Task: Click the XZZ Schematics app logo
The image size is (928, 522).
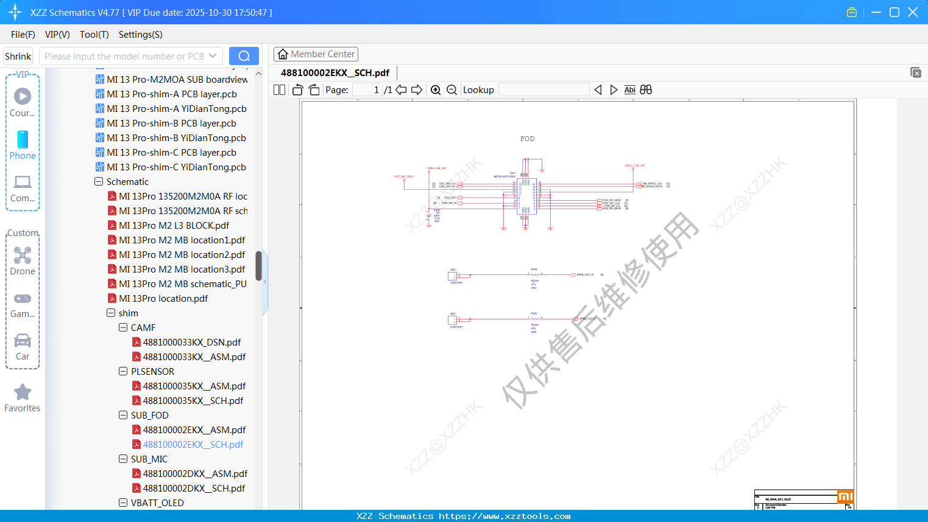Action: [15, 12]
